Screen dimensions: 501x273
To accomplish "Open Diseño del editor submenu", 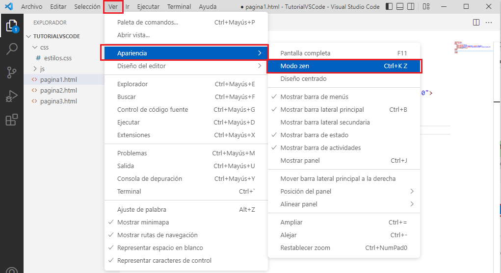I will [186, 66].
